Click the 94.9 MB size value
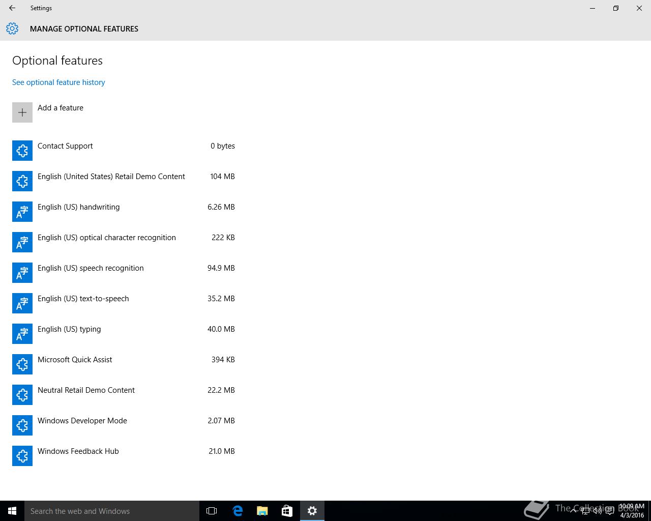 coord(221,268)
